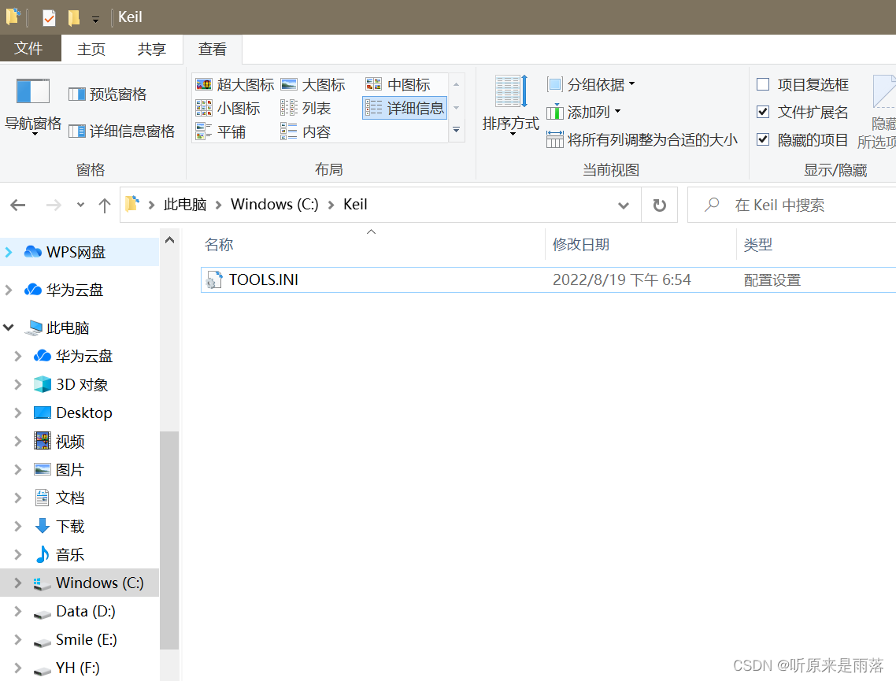The height and width of the screenshot is (681, 896).
Task: Select YH (F:) drive in tree
Action: pyautogui.click(x=78, y=668)
